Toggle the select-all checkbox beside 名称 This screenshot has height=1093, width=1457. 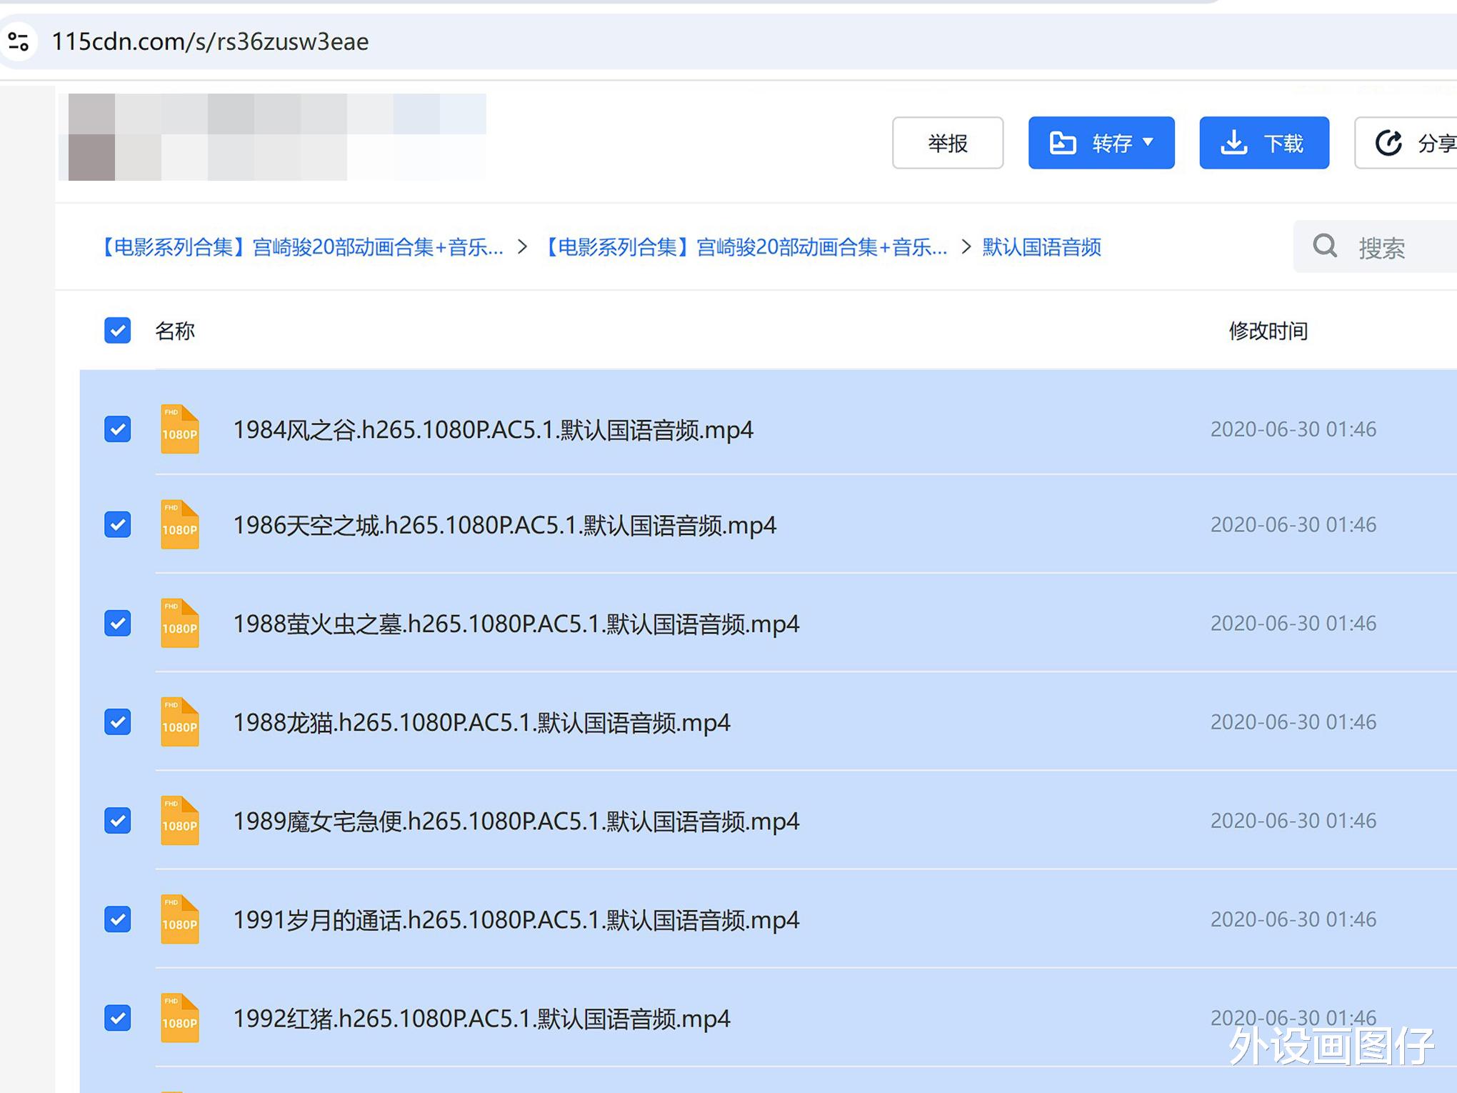point(118,331)
